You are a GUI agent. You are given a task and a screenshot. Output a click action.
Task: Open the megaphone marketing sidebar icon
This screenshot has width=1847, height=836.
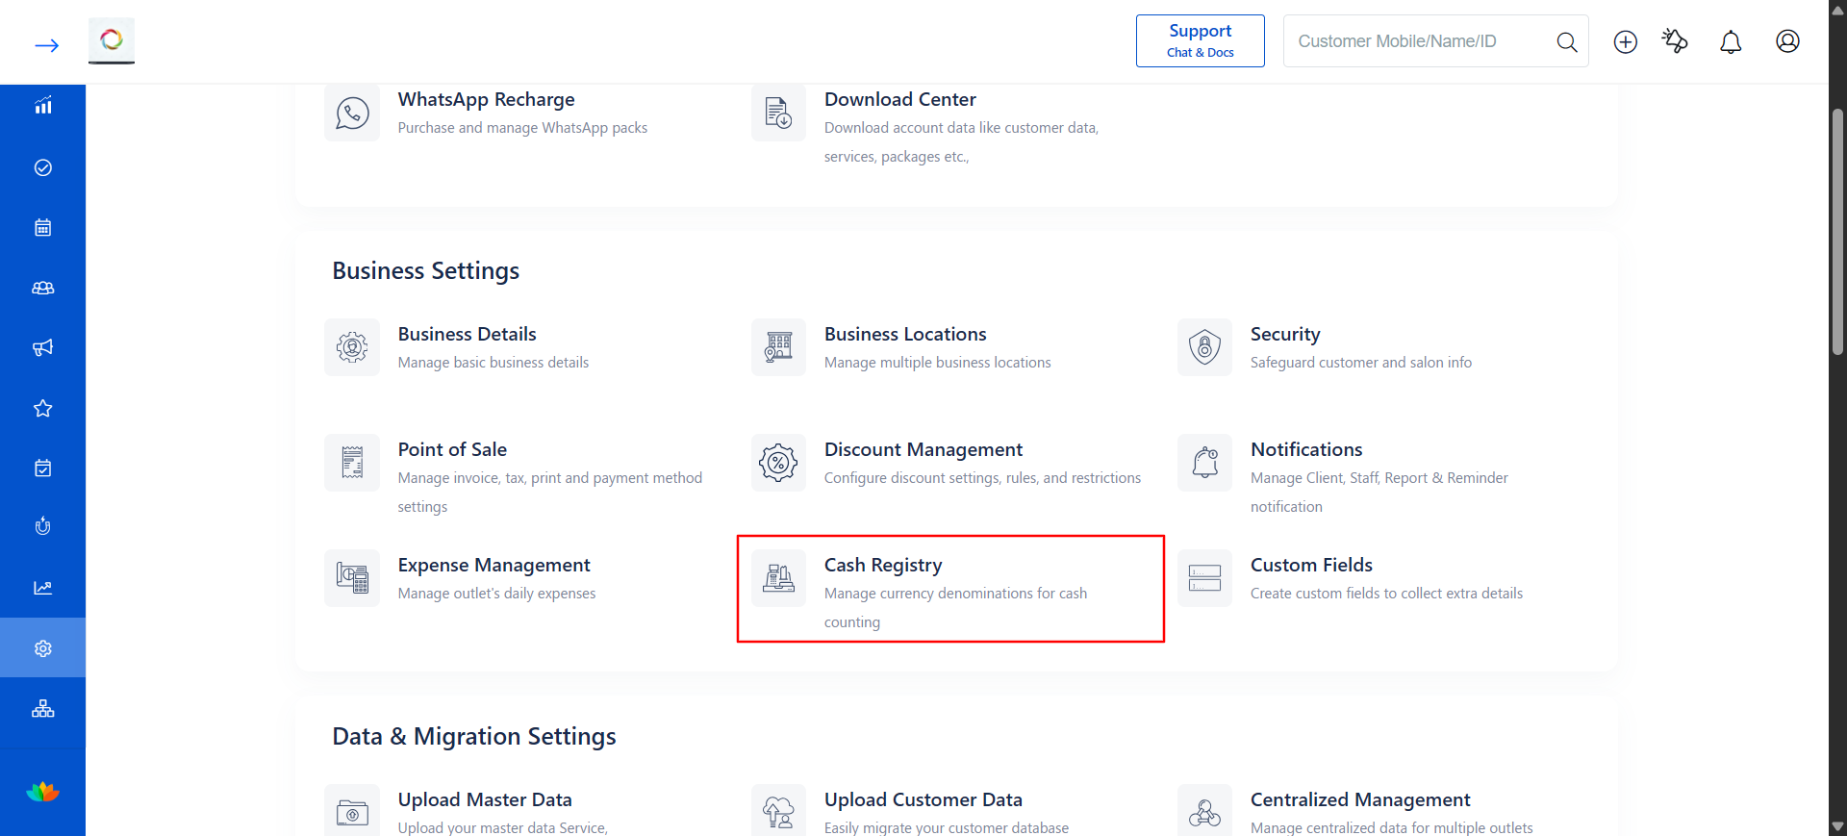(43, 347)
